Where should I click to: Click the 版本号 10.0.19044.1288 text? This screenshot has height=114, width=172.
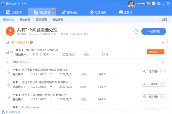pyautogui.click(x=74, y=34)
